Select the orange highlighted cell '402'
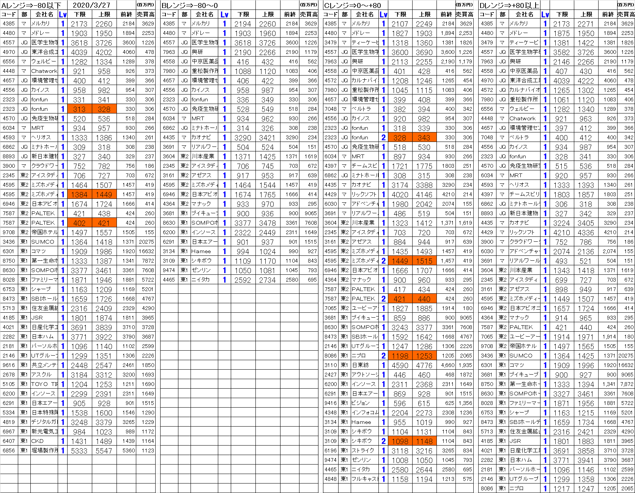 (x=79, y=223)
